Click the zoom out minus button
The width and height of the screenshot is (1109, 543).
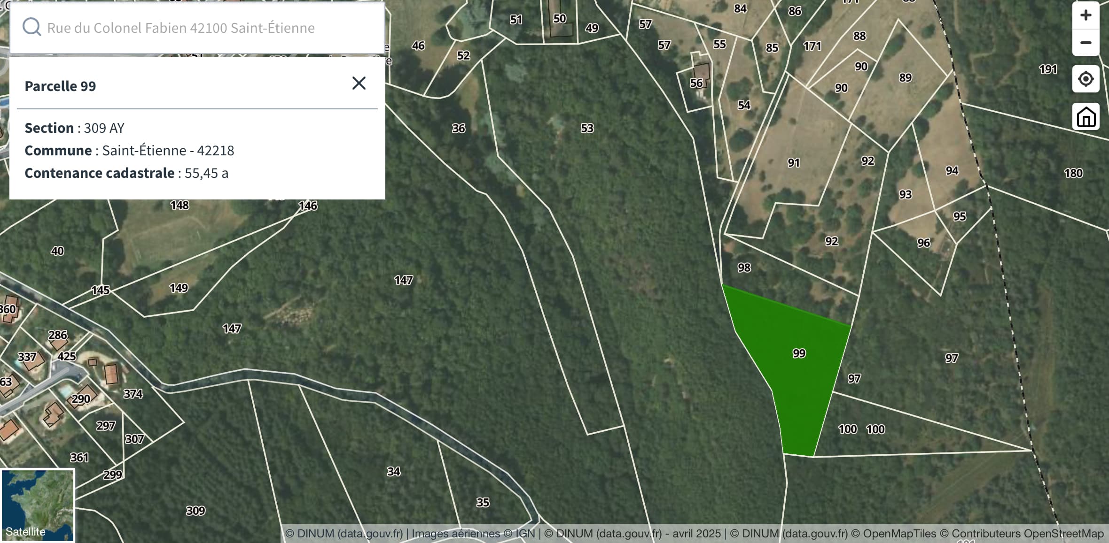coord(1086,43)
